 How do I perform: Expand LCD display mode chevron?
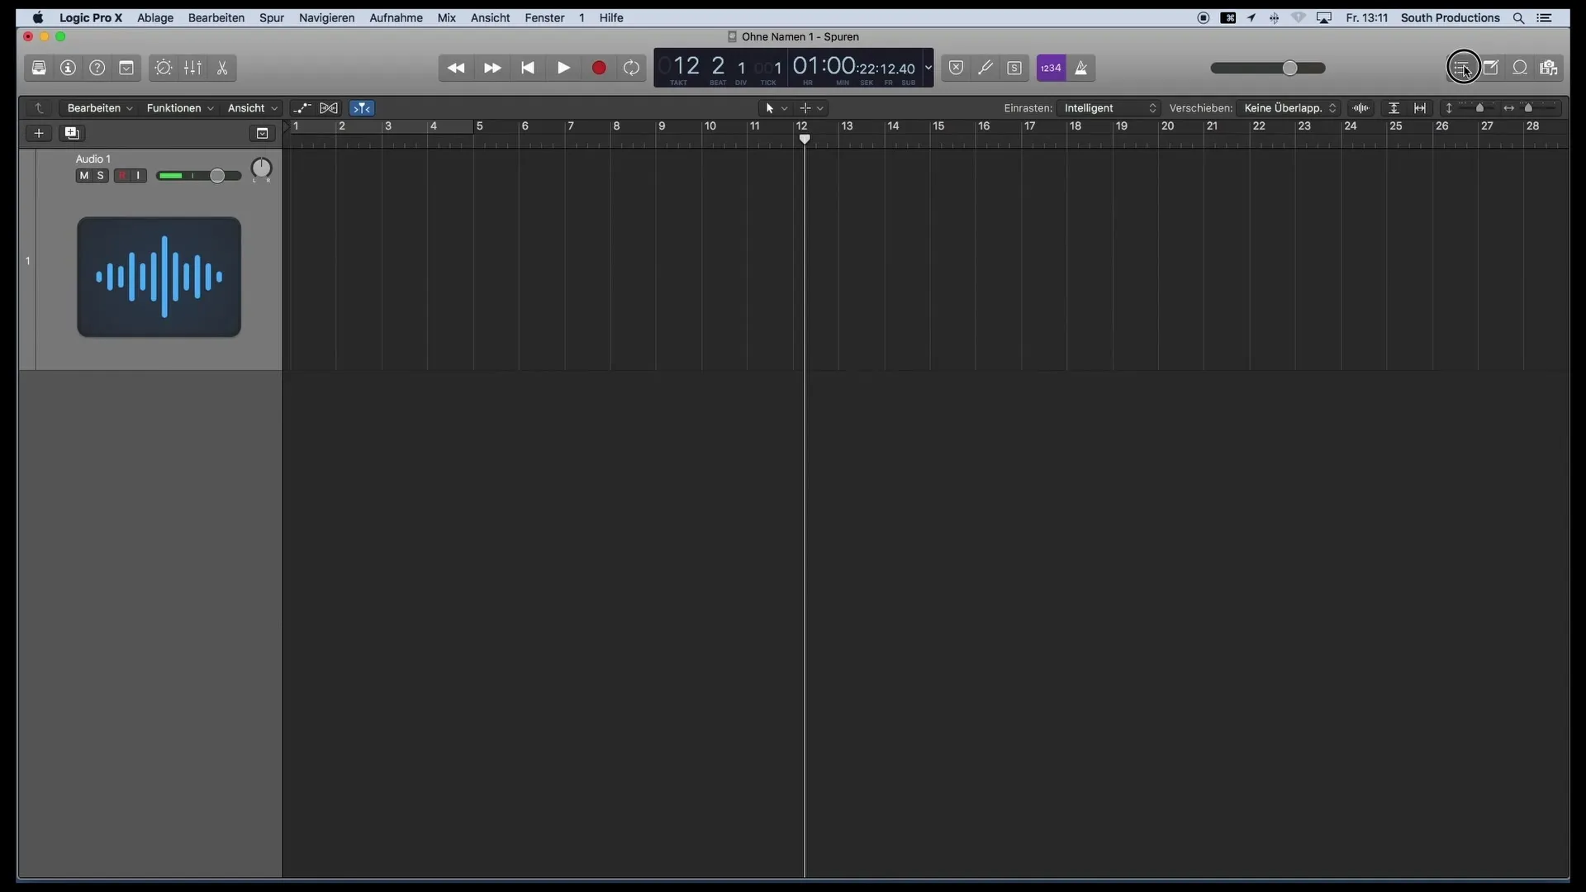pyautogui.click(x=928, y=68)
